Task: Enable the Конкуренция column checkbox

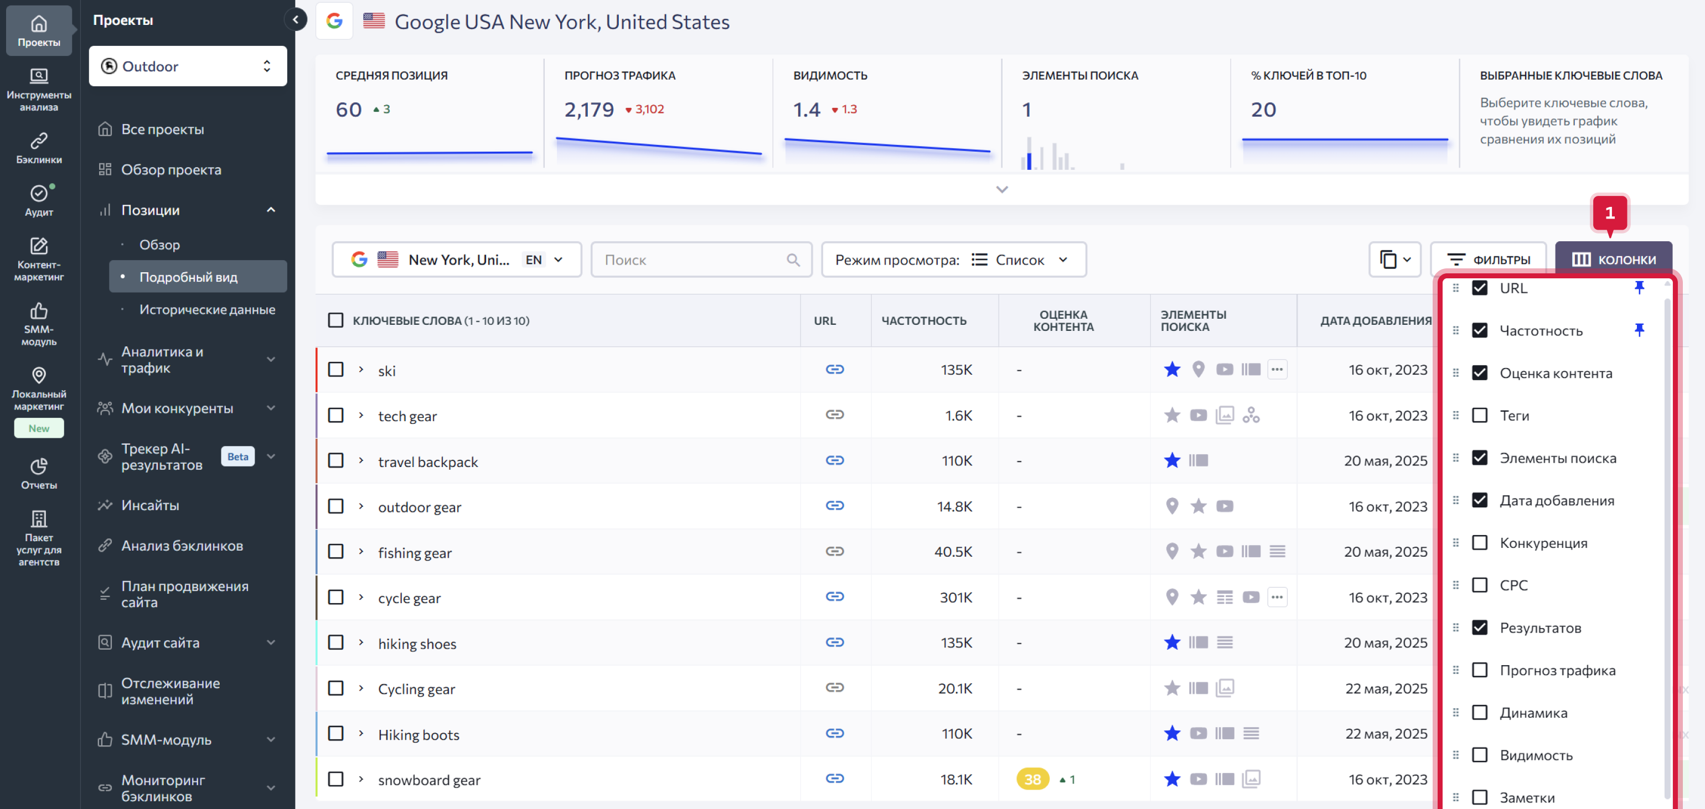Action: (x=1479, y=542)
